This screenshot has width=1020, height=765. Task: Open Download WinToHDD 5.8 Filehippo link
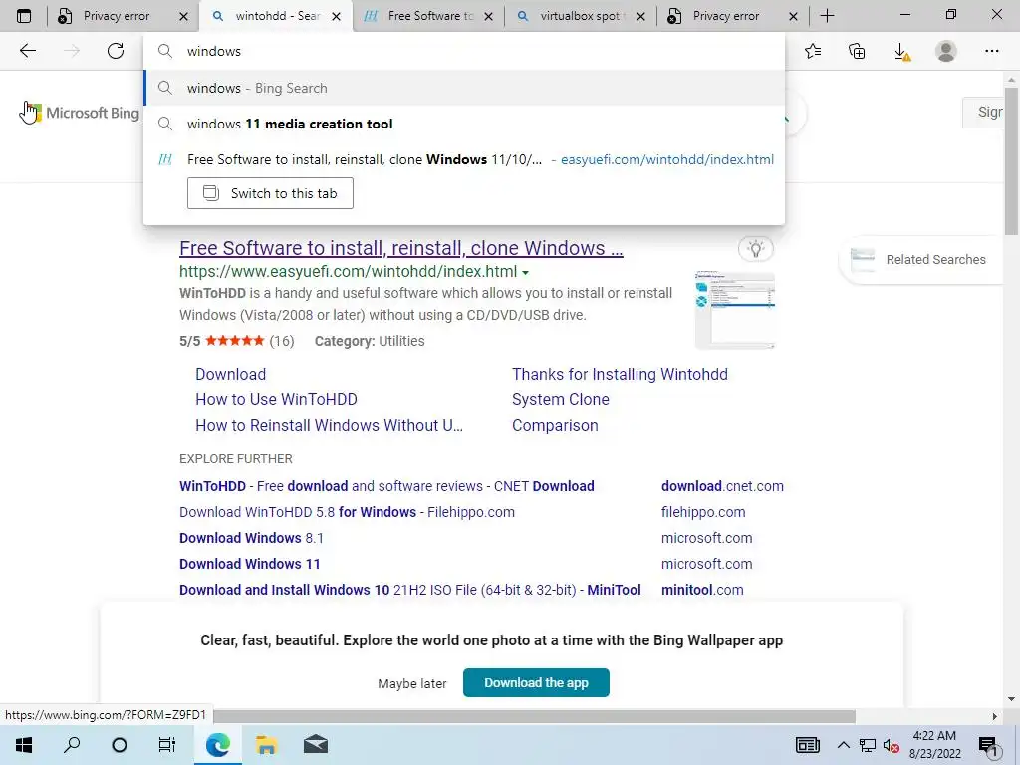347,512
